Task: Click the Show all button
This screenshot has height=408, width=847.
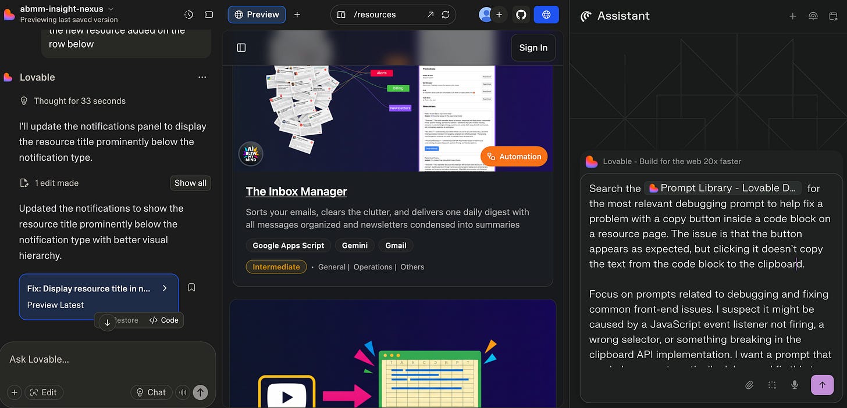Action: (190, 183)
